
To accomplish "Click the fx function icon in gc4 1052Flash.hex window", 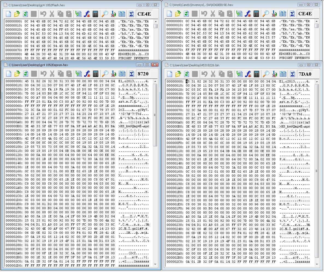I will coord(87,14).
